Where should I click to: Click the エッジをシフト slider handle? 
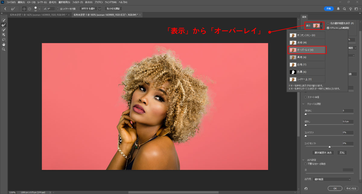(329, 147)
